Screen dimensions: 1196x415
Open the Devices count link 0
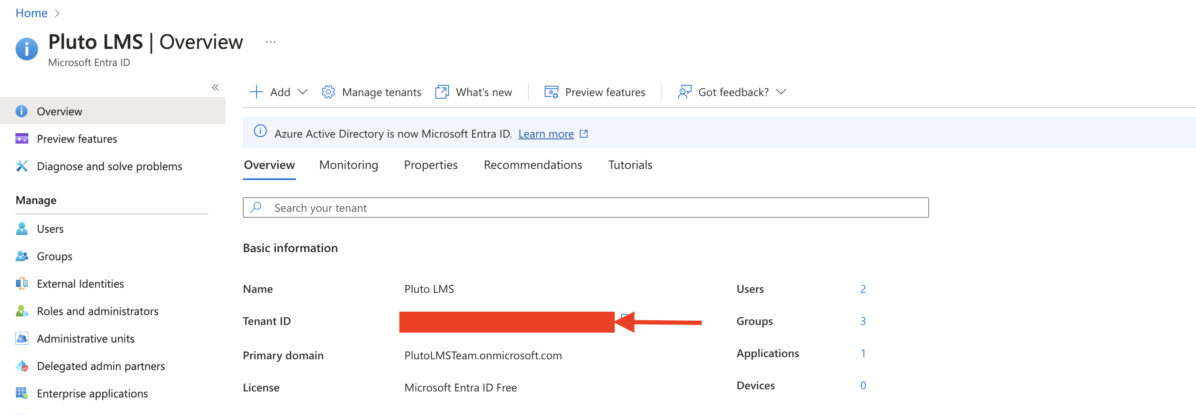click(863, 385)
